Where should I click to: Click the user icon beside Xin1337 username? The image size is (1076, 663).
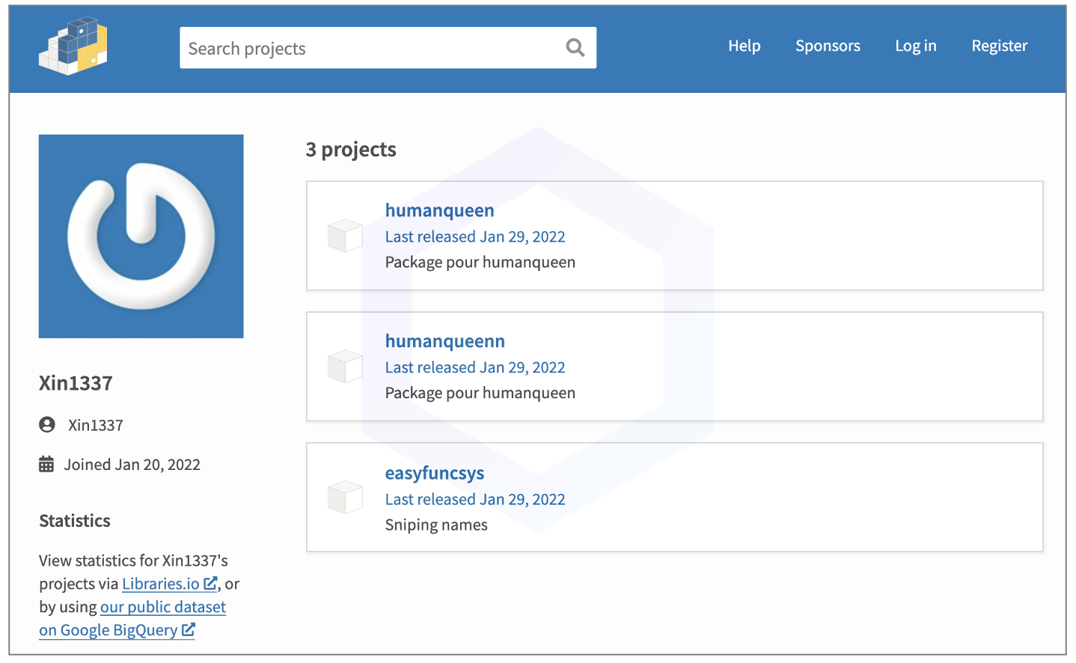(x=47, y=425)
